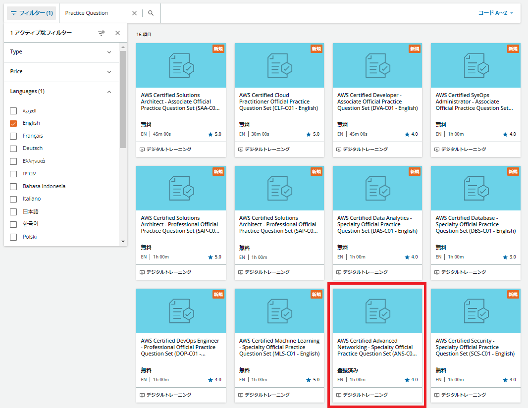This screenshot has height=408, width=528.
Task: Click the 新規 badge on Security Specialty card
Action: [x=513, y=295]
